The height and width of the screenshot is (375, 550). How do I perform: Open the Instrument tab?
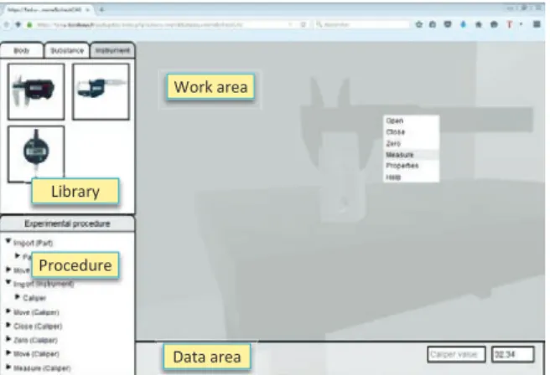click(112, 51)
